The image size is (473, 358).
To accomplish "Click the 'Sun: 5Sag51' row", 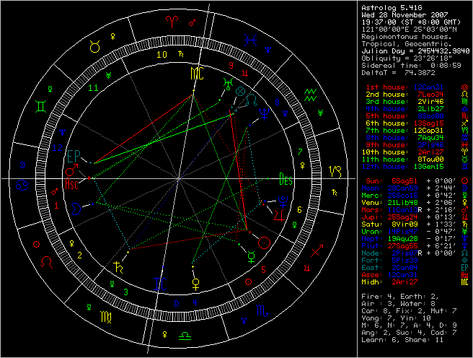I will 417,181.
